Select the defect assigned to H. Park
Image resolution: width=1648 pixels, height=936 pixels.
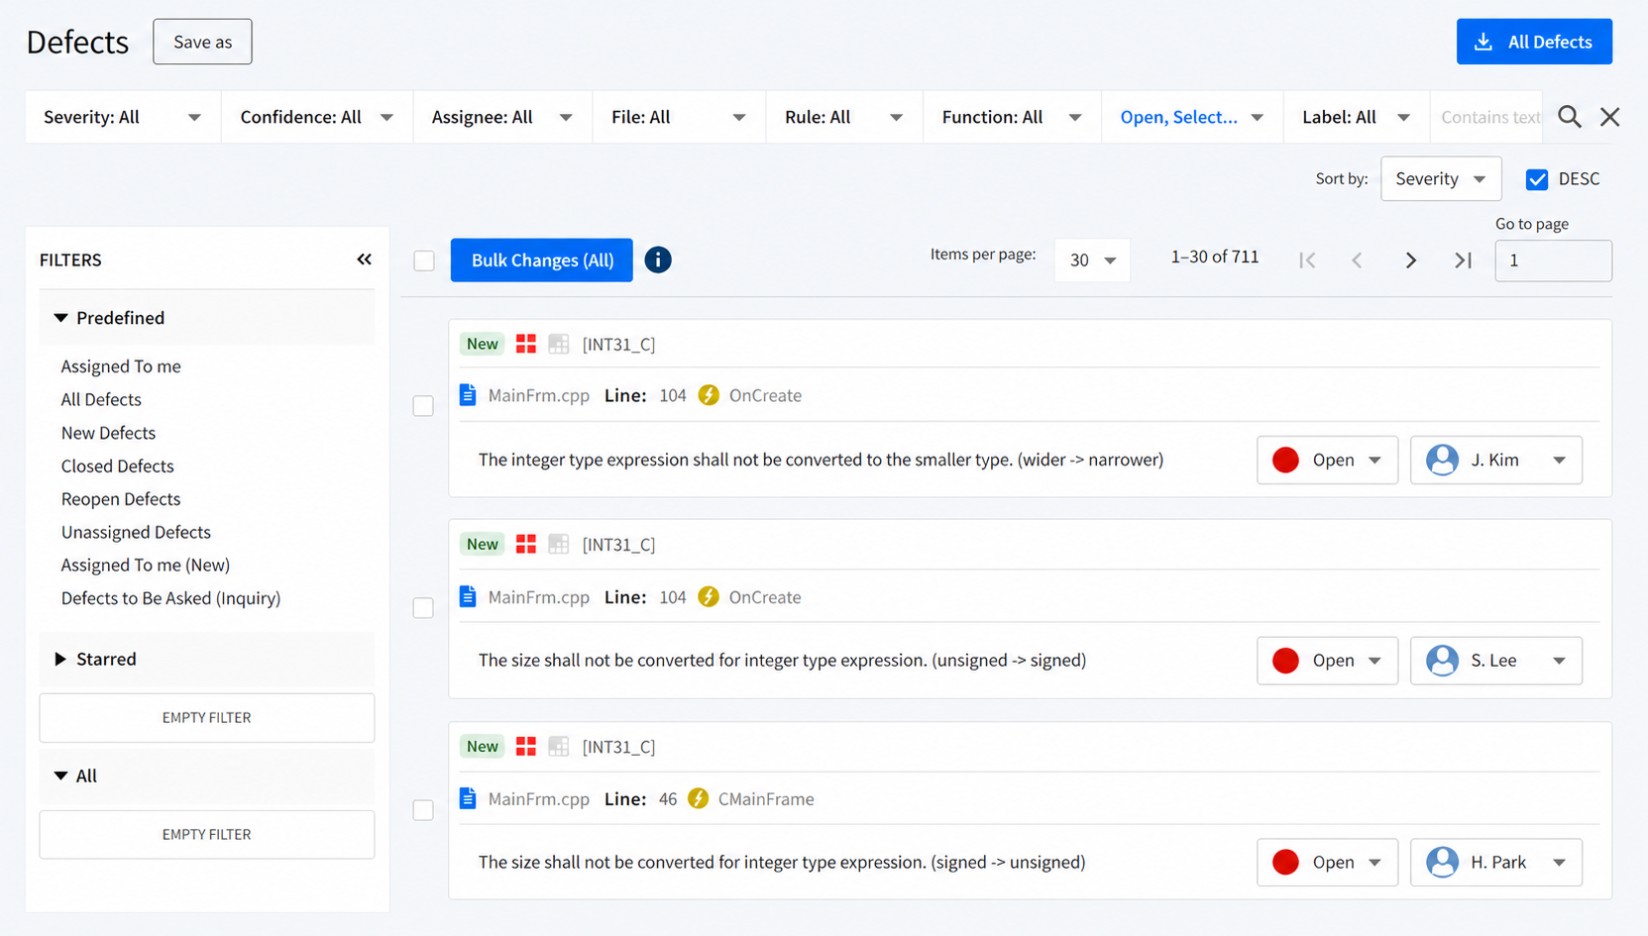(423, 809)
